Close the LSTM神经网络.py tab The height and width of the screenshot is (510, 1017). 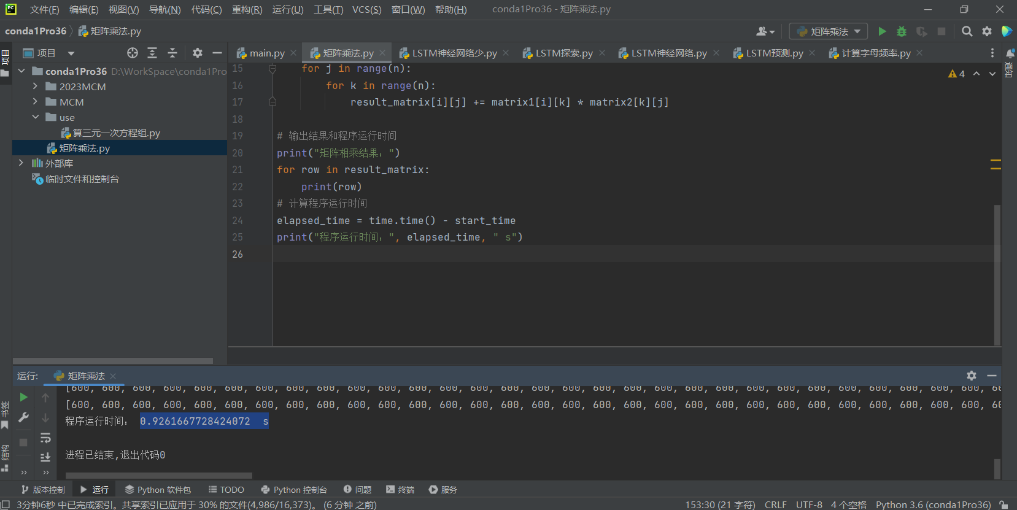pyautogui.click(x=716, y=53)
